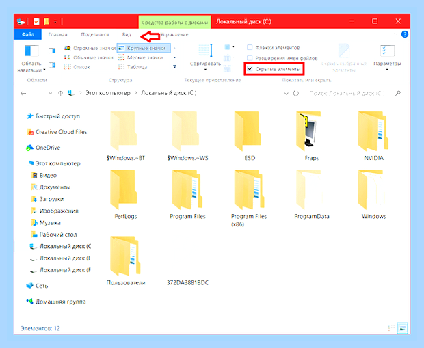This screenshot has width=424, height=348.
Task: Select Быстрый доступ in navigation pane
Action: point(53,116)
